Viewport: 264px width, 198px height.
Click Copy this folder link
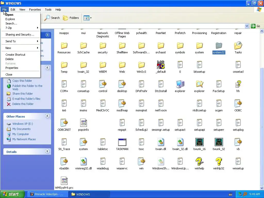(x=22, y=81)
